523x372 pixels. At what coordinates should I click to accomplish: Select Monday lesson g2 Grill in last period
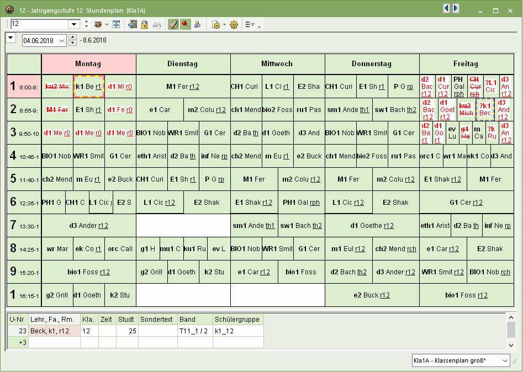[57, 295]
